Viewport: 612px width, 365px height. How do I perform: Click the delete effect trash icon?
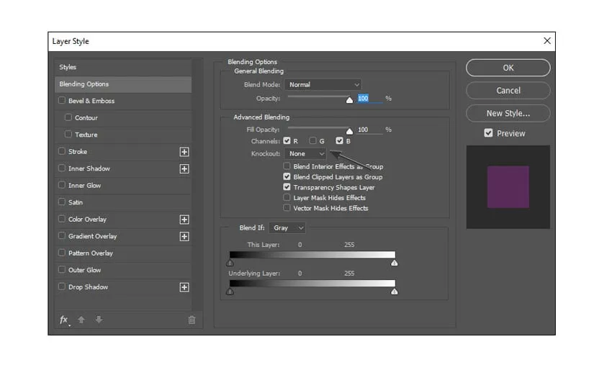(x=192, y=320)
